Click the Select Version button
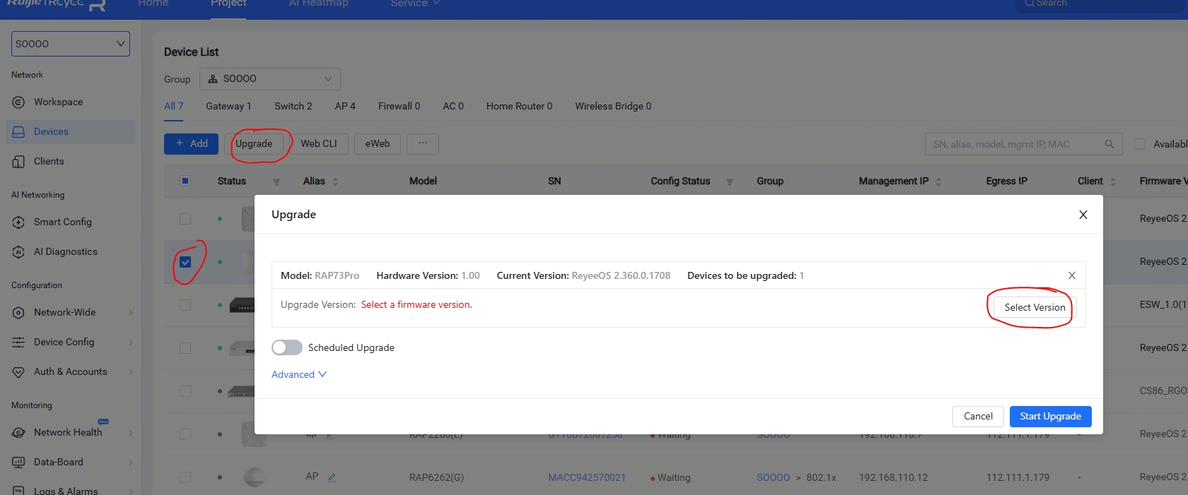 (1035, 307)
